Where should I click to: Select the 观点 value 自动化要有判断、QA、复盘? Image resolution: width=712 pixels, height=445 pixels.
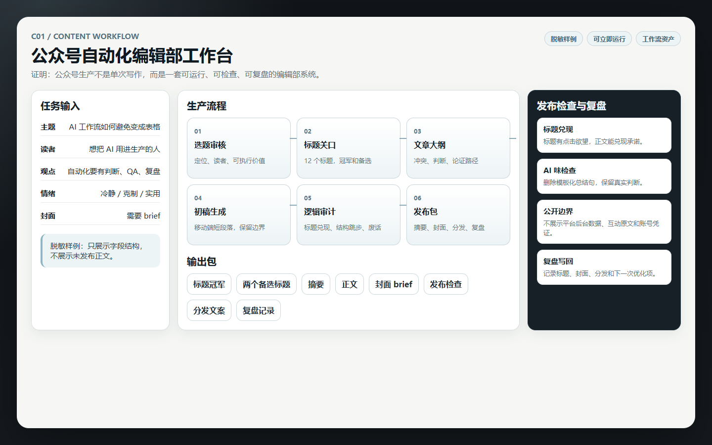click(x=114, y=172)
